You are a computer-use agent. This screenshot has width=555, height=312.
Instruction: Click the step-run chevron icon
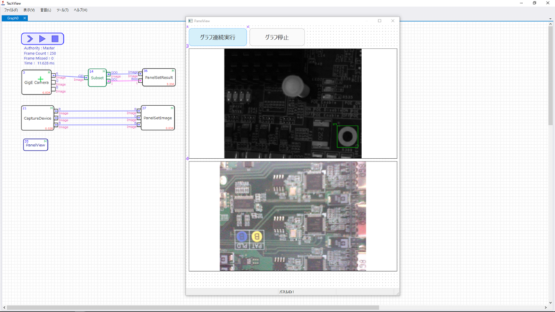click(30, 39)
